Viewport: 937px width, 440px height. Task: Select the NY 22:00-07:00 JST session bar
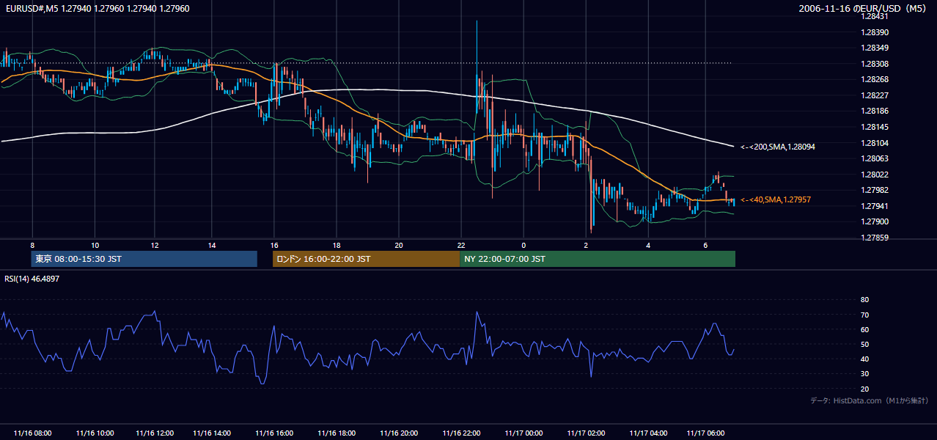tap(598, 259)
